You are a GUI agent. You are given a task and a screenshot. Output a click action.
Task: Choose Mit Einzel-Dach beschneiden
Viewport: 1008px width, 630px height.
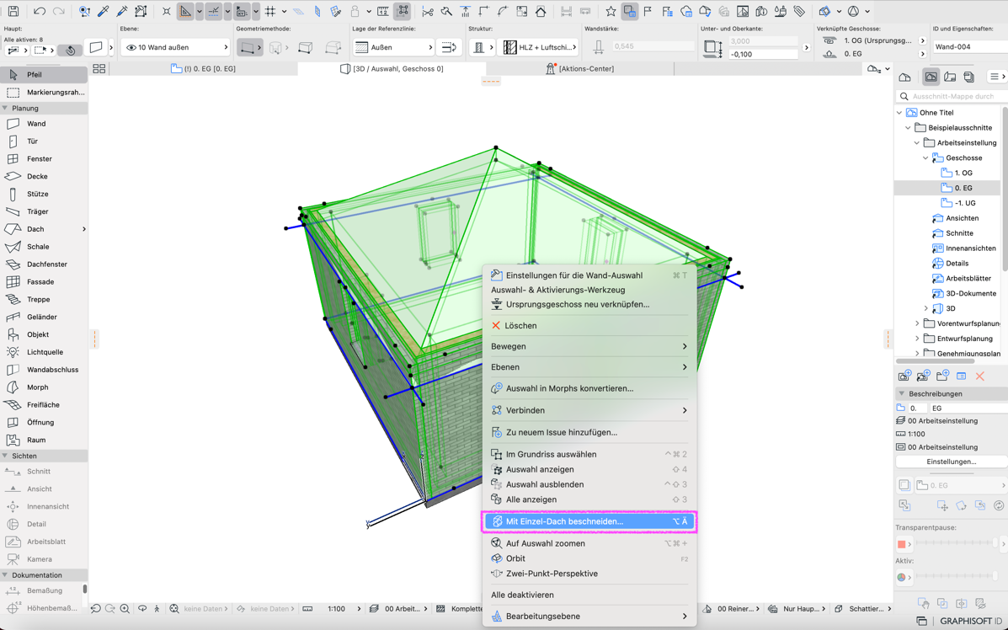pos(589,521)
